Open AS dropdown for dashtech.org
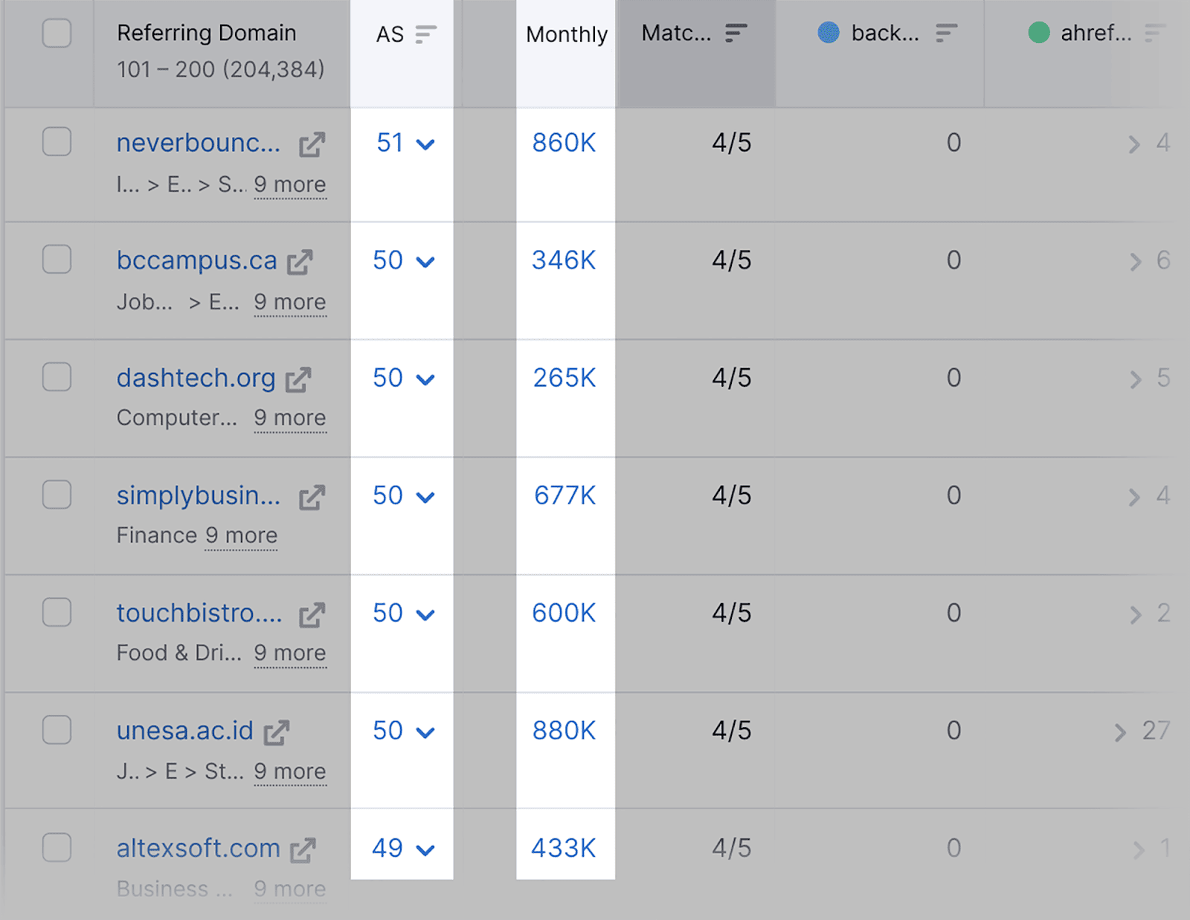The width and height of the screenshot is (1190, 920). [426, 379]
